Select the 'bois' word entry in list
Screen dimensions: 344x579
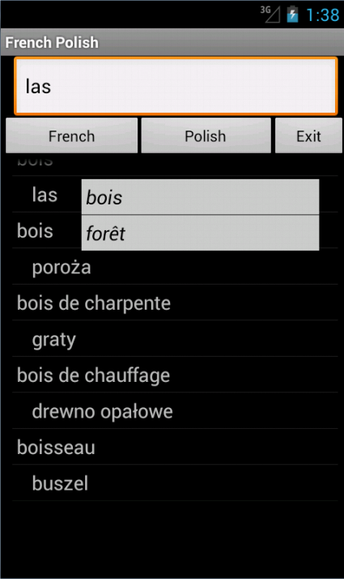tap(36, 231)
